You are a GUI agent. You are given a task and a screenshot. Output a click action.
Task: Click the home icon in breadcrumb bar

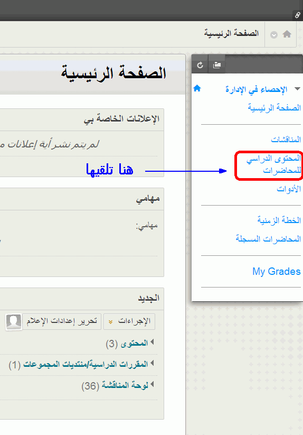tap(287, 34)
